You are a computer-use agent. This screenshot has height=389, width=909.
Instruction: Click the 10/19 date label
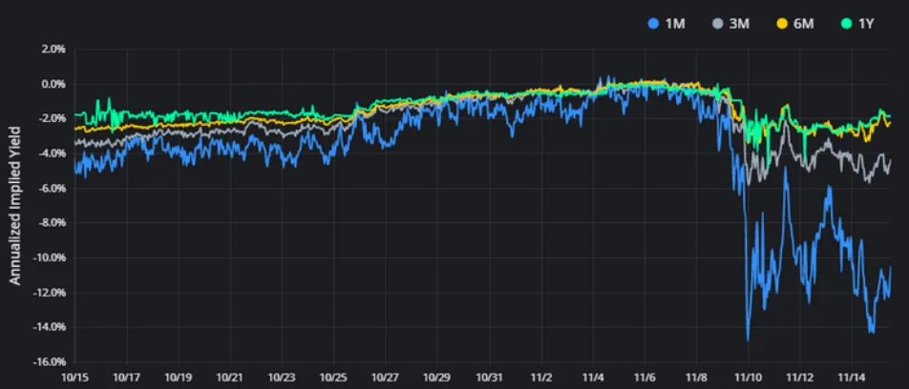coord(179,377)
